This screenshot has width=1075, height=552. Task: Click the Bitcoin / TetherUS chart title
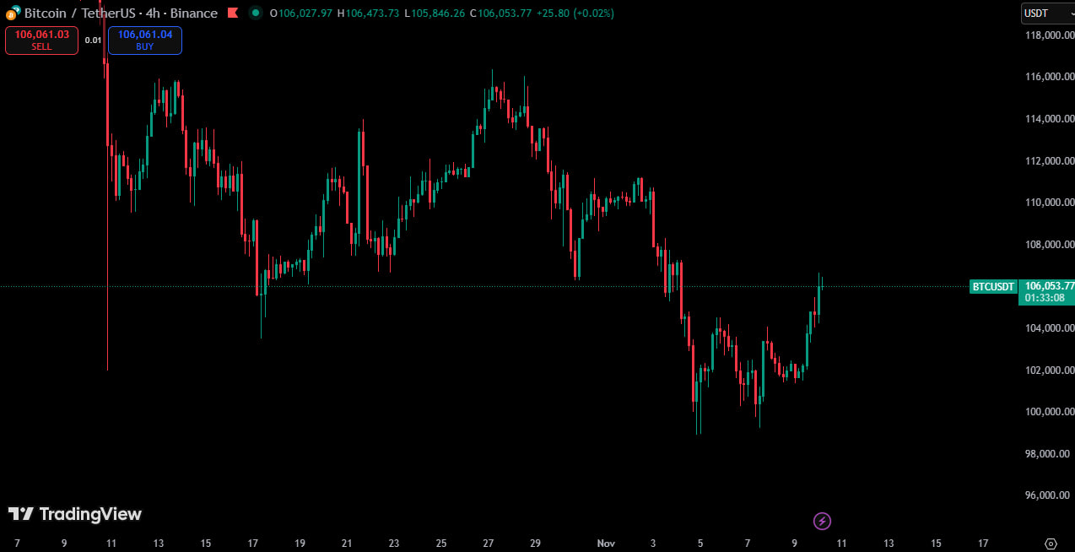[121, 14]
